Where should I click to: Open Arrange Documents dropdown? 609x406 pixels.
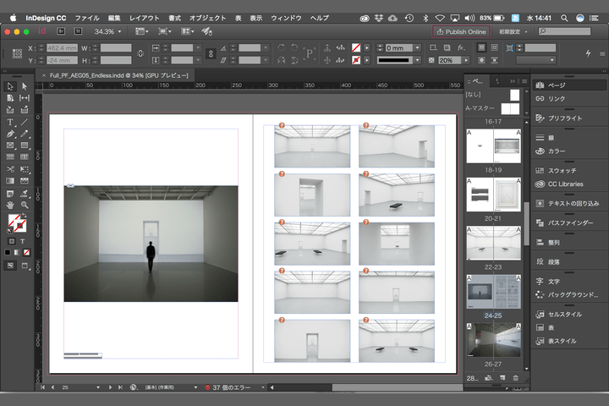point(188,31)
